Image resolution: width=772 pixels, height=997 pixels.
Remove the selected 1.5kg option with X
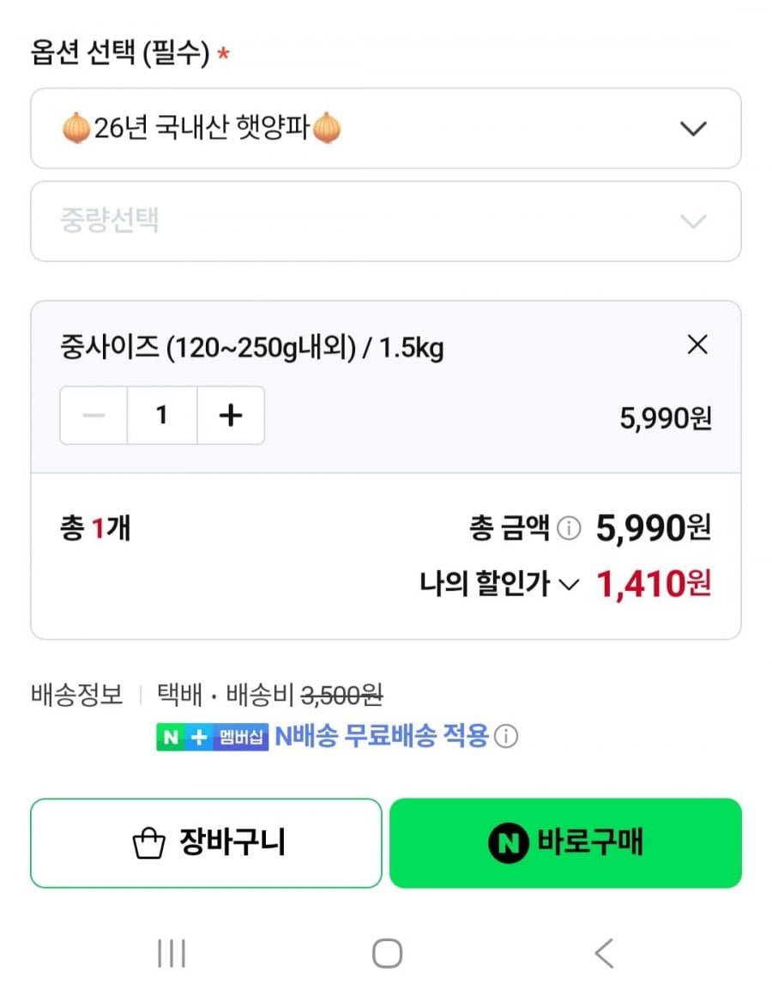coord(697,344)
